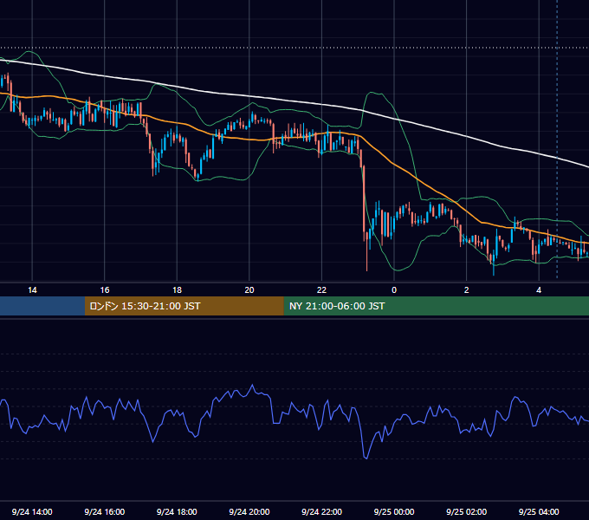The height and width of the screenshot is (520, 589).
Task: Click the 9/24 22:00 time label
Action: pos(321,511)
